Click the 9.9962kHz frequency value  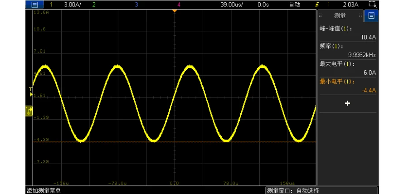click(x=362, y=55)
